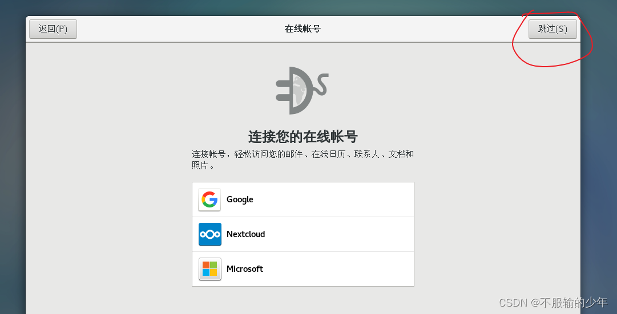
Task: Click the 在线帐号 window title
Action: pyautogui.click(x=303, y=28)
